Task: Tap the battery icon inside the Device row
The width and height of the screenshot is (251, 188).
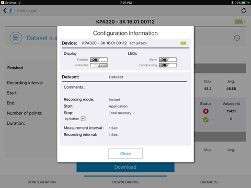Action: click(184, 43)
